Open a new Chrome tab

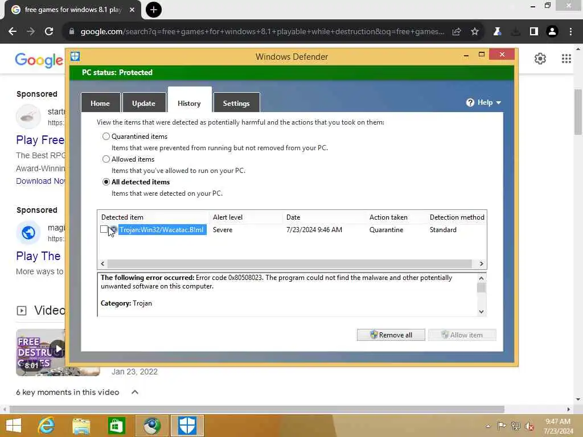[x=154, y=10]
